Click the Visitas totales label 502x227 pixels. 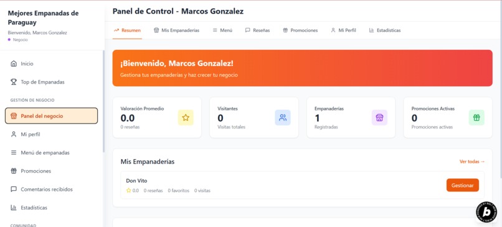231,127
